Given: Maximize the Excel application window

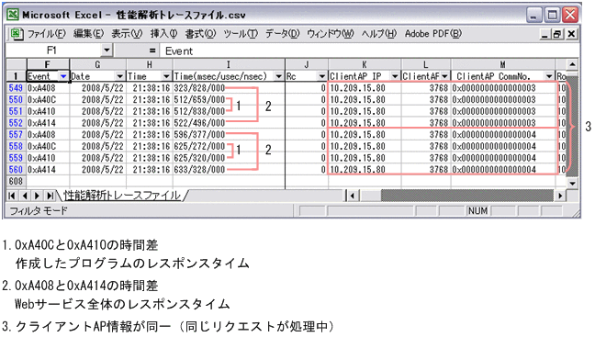Looking at the screenshot, I should pyautogui.click(x=552, y=16).
